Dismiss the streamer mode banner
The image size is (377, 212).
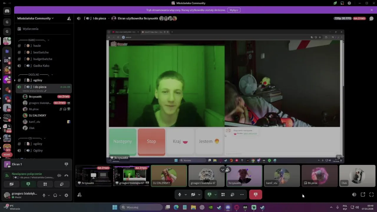tap(372, 10)
